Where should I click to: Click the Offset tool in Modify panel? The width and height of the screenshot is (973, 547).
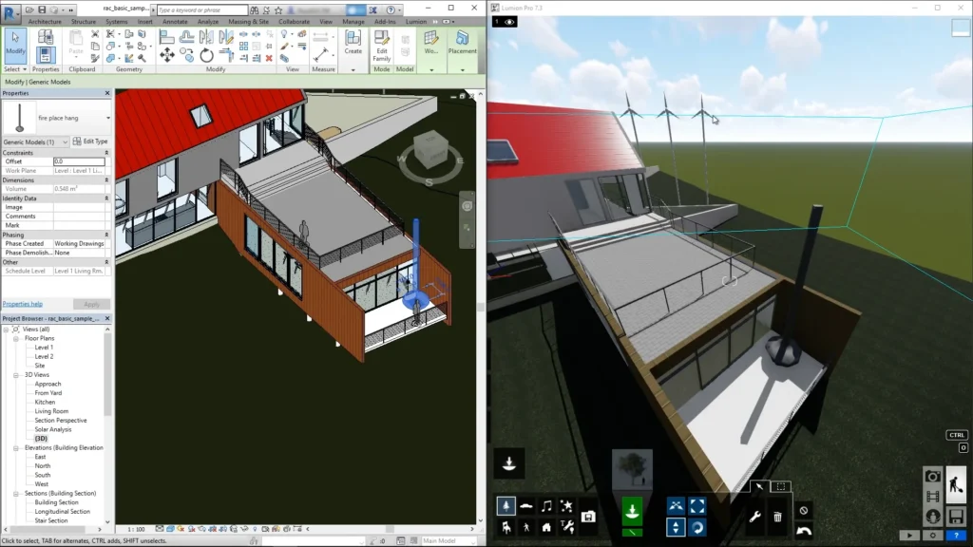187,38
